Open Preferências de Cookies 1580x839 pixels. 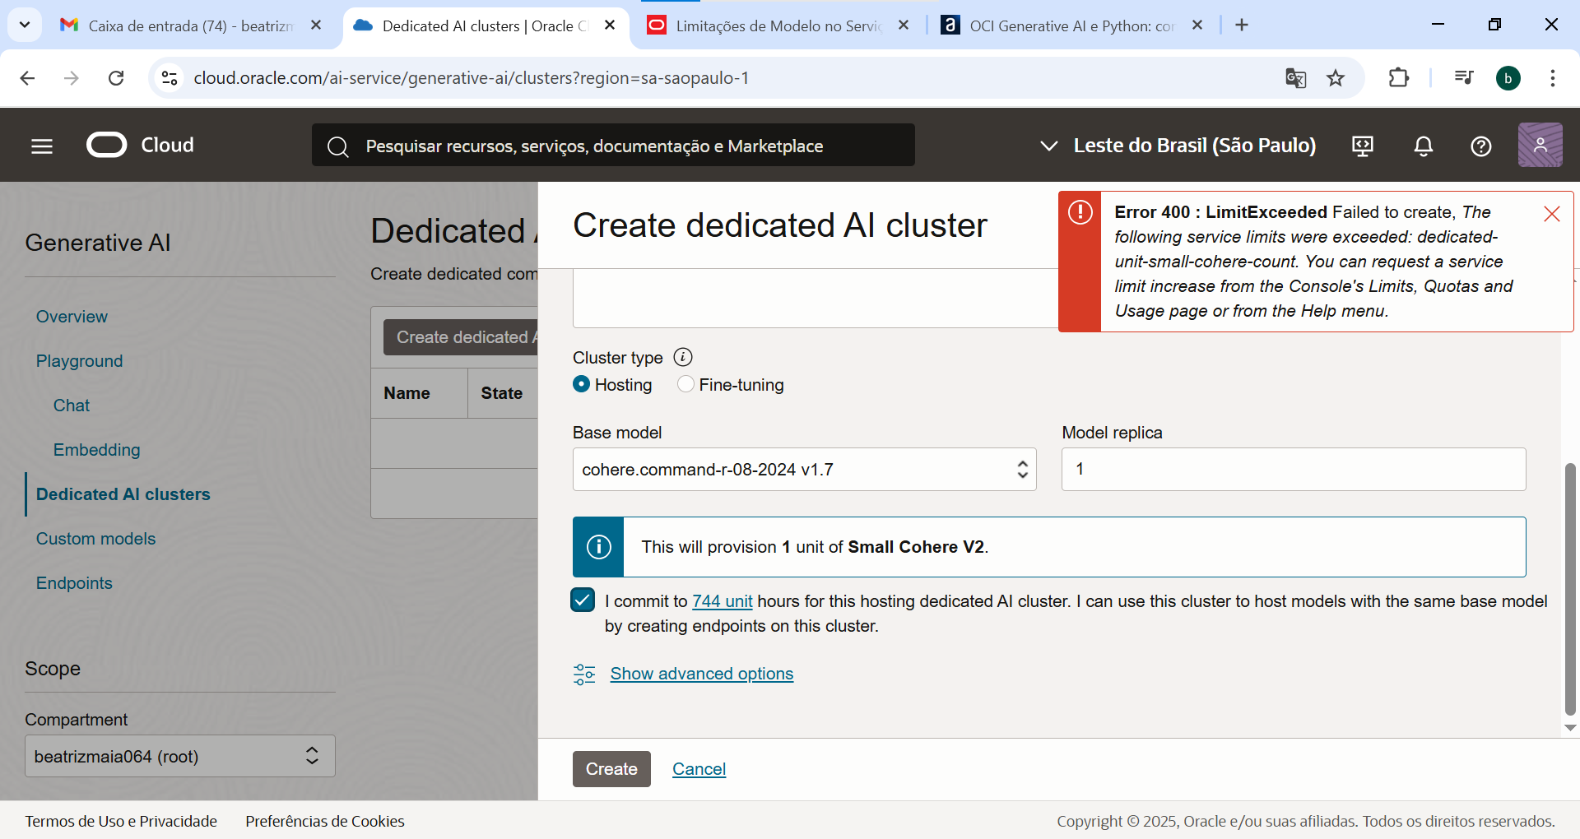(x=325, y=821)
